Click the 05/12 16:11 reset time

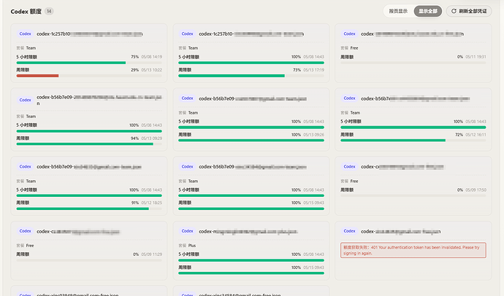(x=476, y=135)
